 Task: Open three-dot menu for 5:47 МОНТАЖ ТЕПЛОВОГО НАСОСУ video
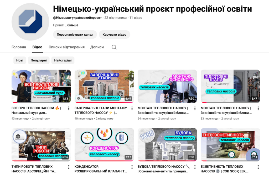tap(258, 108)
